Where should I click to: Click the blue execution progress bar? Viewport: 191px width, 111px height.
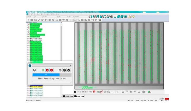[42, 75]
